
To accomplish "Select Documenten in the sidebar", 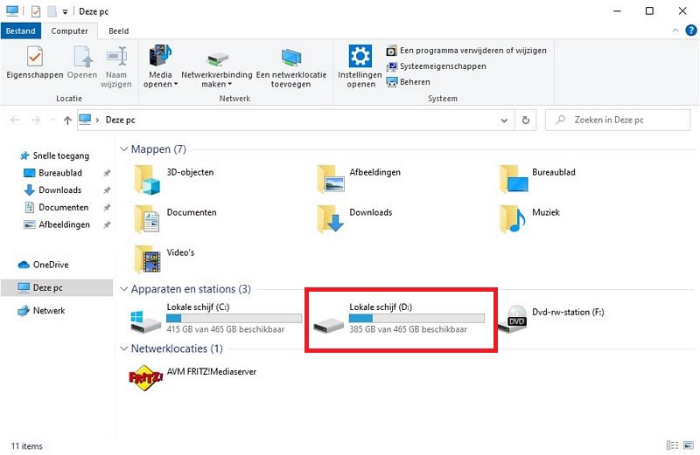I will click(56, 208).
